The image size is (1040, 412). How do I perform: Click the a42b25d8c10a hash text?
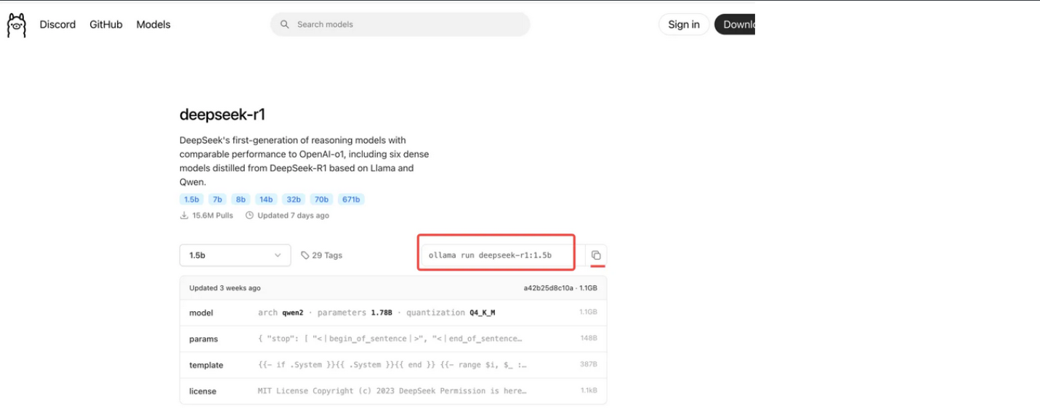click(548, 288)
